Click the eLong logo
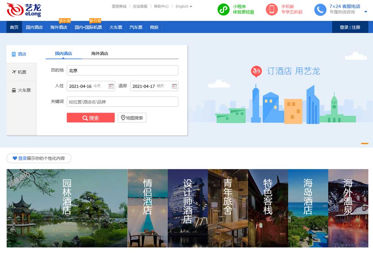 pyautogui.click(x=24, y=10)
